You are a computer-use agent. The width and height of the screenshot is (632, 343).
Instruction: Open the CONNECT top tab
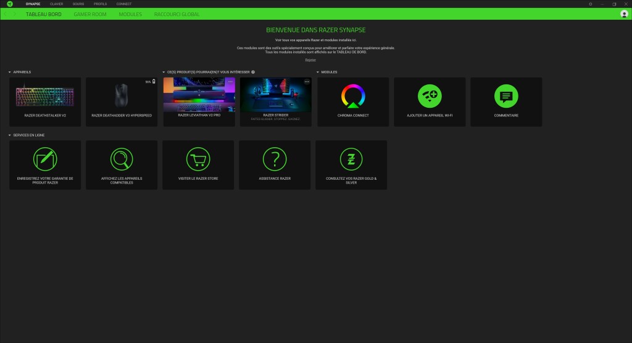point(123,4)
